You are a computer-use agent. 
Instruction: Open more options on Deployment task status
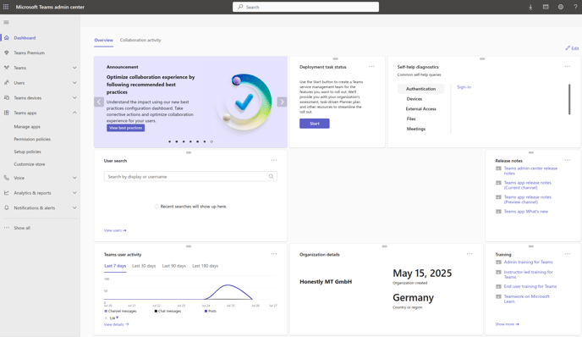pos(371,67)
